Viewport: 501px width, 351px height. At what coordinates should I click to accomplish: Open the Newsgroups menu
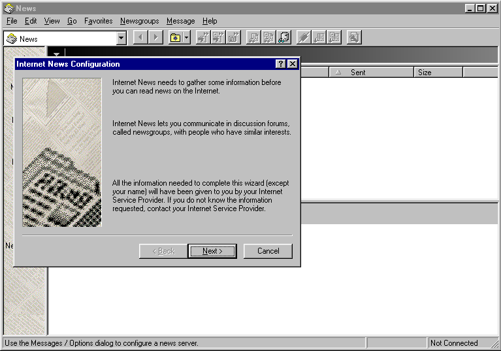(x=140, y=21)
